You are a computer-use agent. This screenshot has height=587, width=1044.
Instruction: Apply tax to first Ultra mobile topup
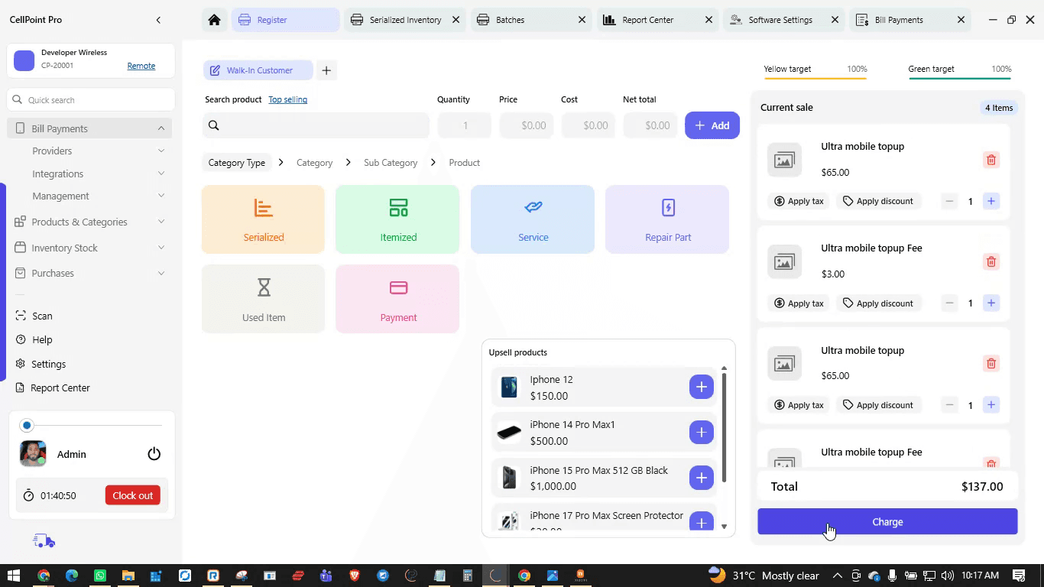click(799, 201)
